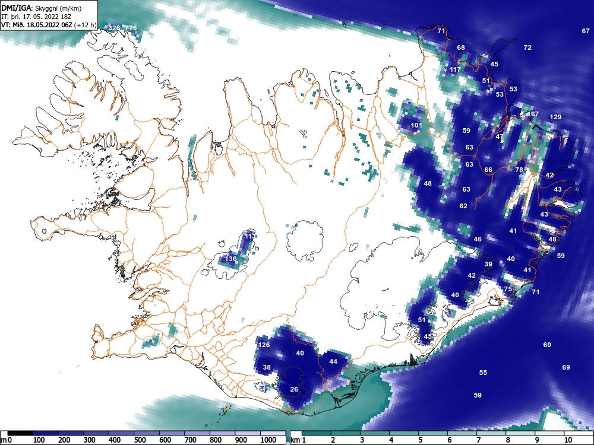Click the 72 value over the northeast sea
Screen dimensions: 594x445
click(x=527, y=47)
